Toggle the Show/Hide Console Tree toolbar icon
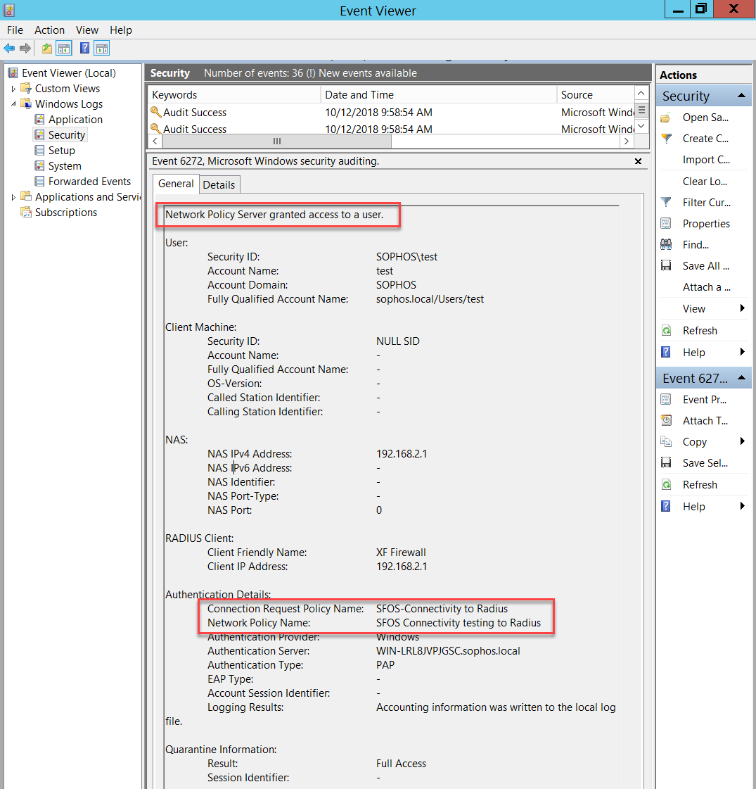This screenshot has height=789, width=756. click(x=64, y=49)
